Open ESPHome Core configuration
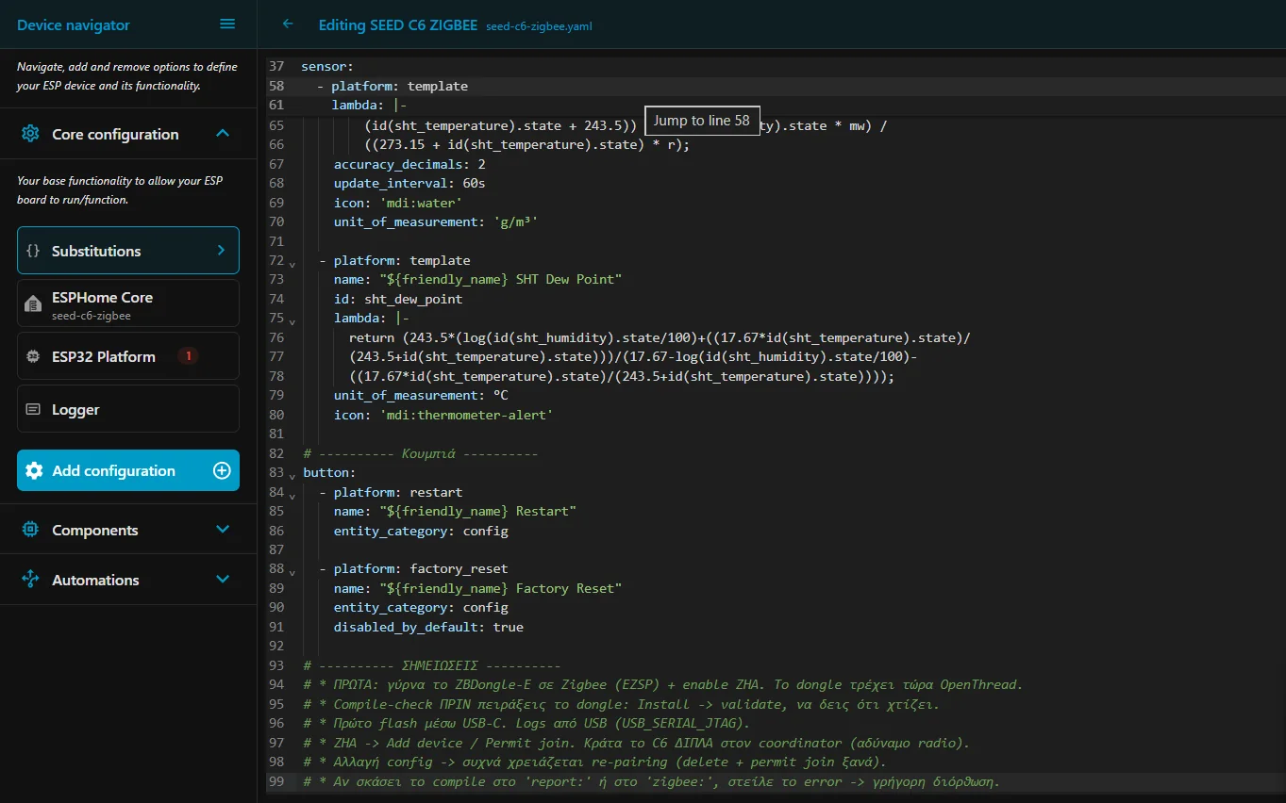The width and height of the screenshot is (1286, 803). tap(128, 303)
